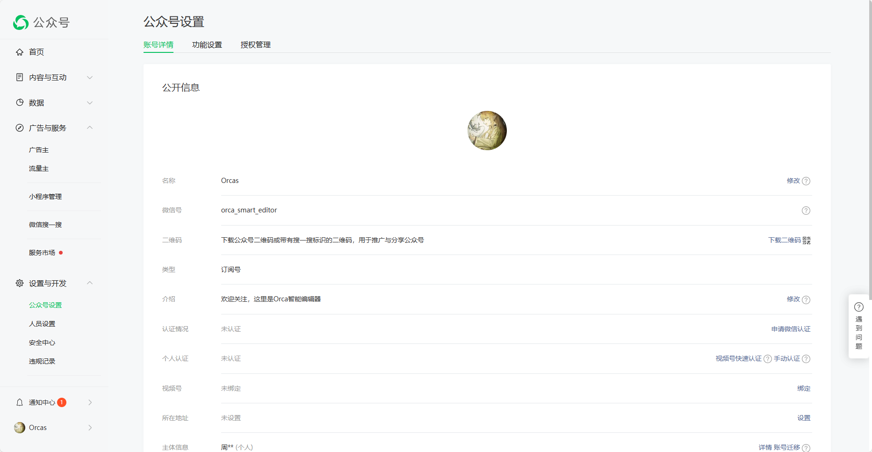Viewport: 872px width, 452px height.
Task: Click the account avatar image
Action: pyautogui.click(x=487, y=131)
